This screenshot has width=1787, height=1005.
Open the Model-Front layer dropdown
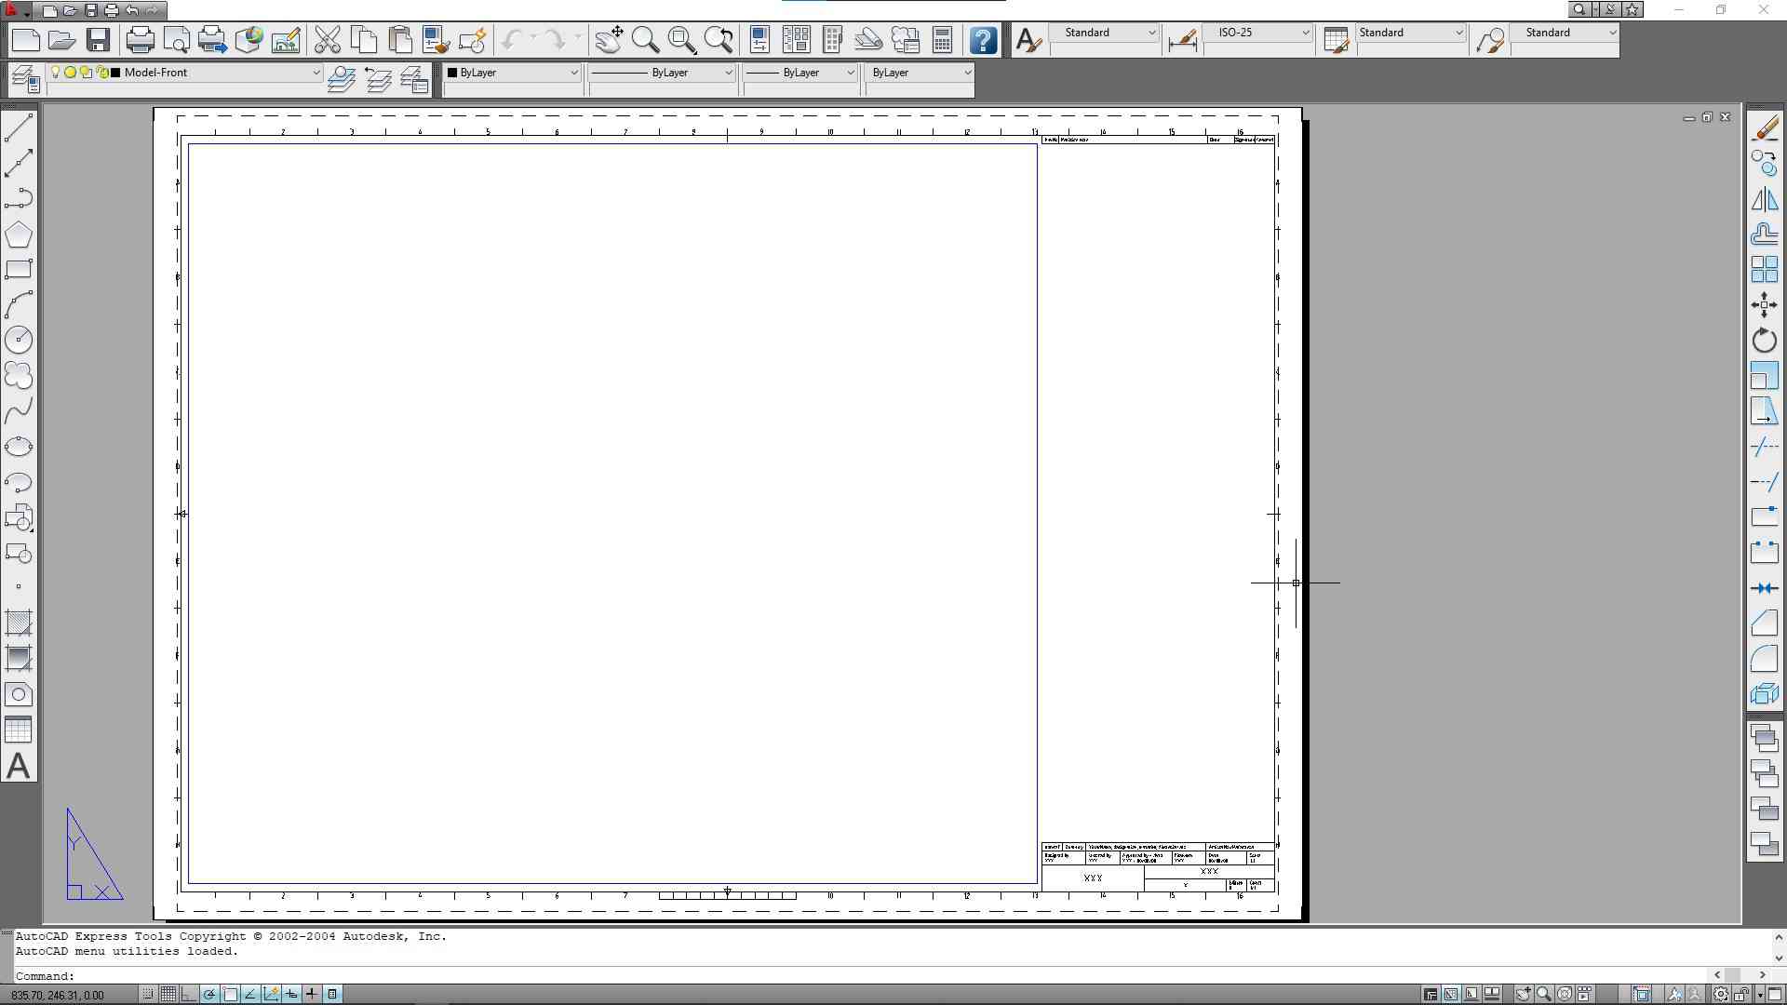(x=316, y=73)
